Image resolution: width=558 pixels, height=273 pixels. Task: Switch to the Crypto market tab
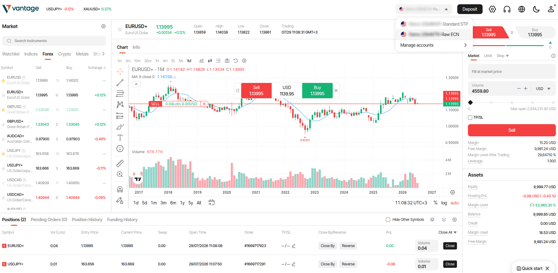(x=64, y=54)
